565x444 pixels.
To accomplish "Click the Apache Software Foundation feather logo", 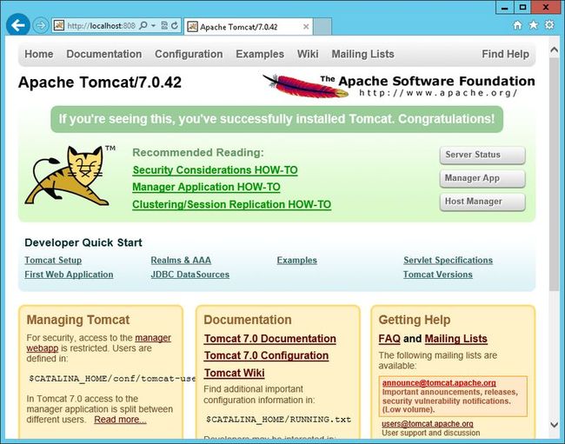I will coord(398,86).
